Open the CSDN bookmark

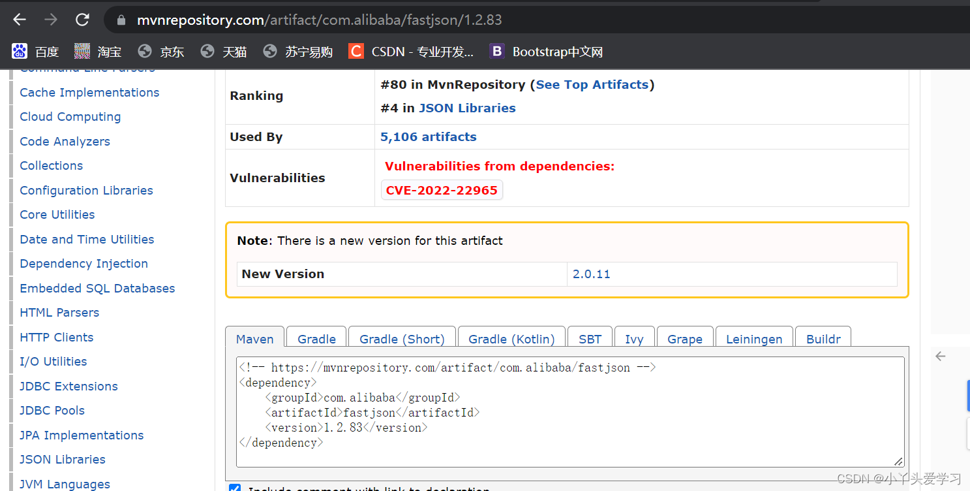pyautogui.click(x=411, y=52)
